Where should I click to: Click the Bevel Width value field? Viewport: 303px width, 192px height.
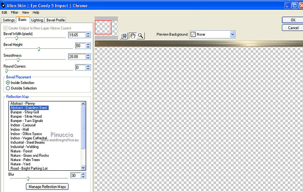click(77, 35)
